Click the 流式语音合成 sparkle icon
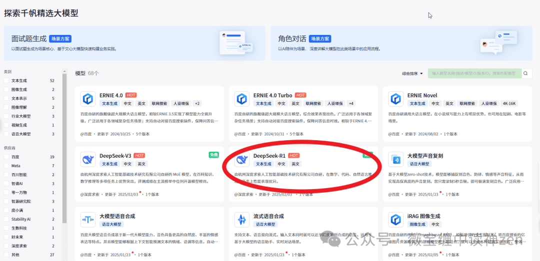Image resolution: width=540 pixels, height=261 pixels. (x=242, y=220)
